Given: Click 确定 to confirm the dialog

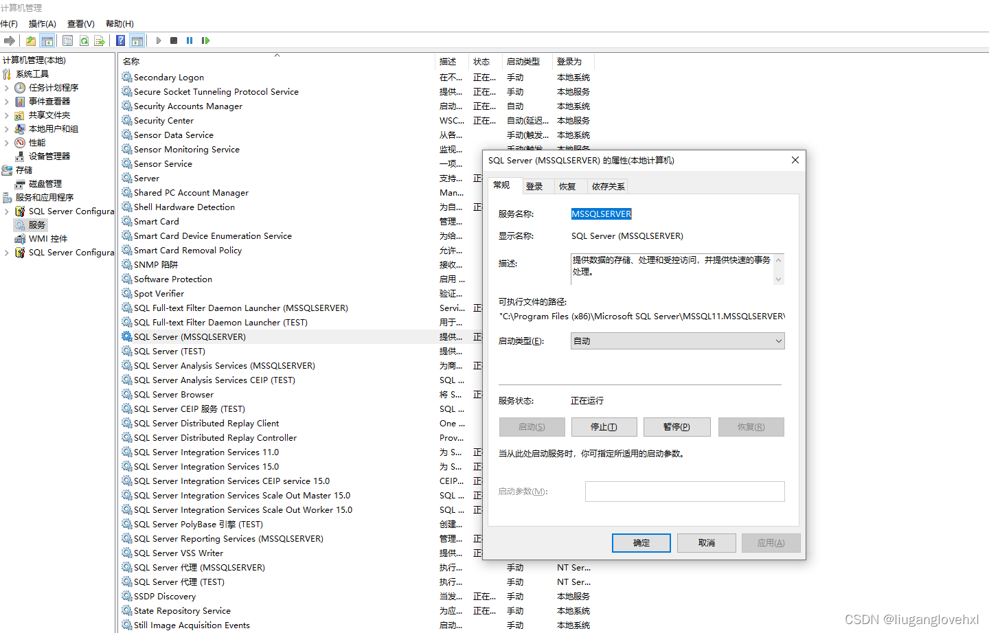Looking at the screenshot, I should point(641,543).
